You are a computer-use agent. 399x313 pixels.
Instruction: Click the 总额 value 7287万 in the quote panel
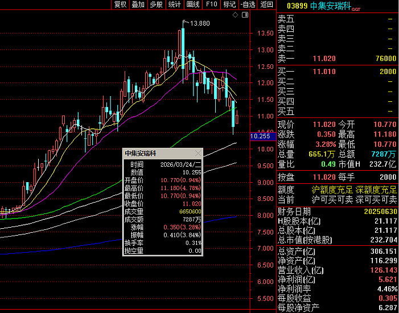coord(384,154)
